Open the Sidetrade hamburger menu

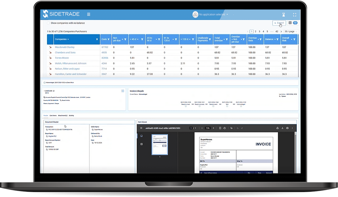pos(89,14)
